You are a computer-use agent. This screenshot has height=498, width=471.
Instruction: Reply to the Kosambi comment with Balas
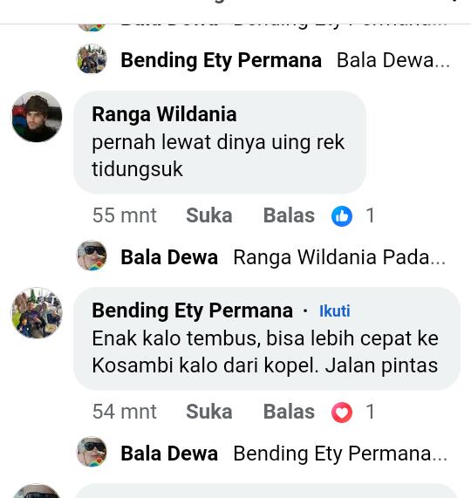(x=289, y=412)
